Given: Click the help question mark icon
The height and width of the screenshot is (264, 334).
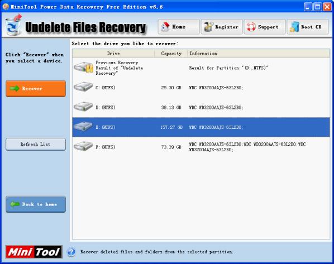Looking at the screenshot, I should (x=71, y=252).
